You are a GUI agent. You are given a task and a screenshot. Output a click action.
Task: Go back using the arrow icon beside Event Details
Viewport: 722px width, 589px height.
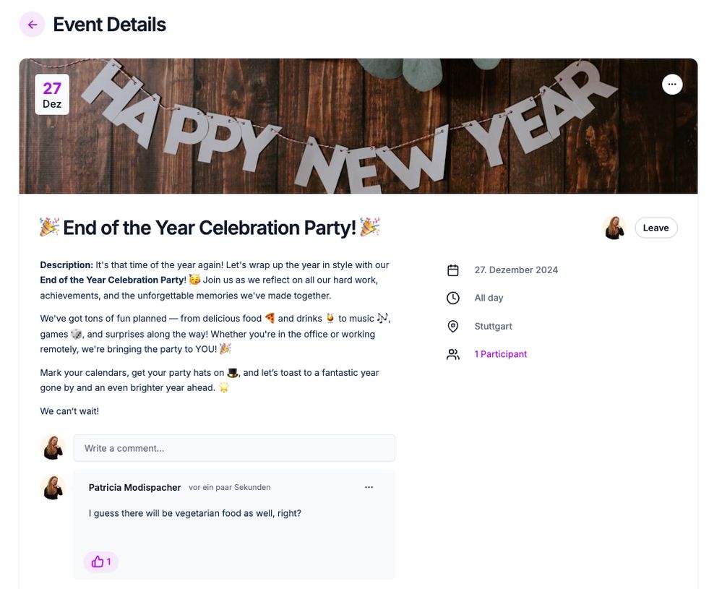pyautogui.click(x=32, y=24)
